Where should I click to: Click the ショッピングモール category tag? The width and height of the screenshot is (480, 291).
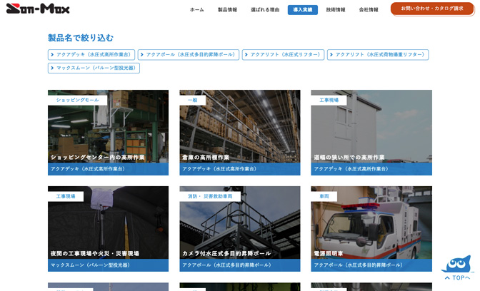pos(77,100)
